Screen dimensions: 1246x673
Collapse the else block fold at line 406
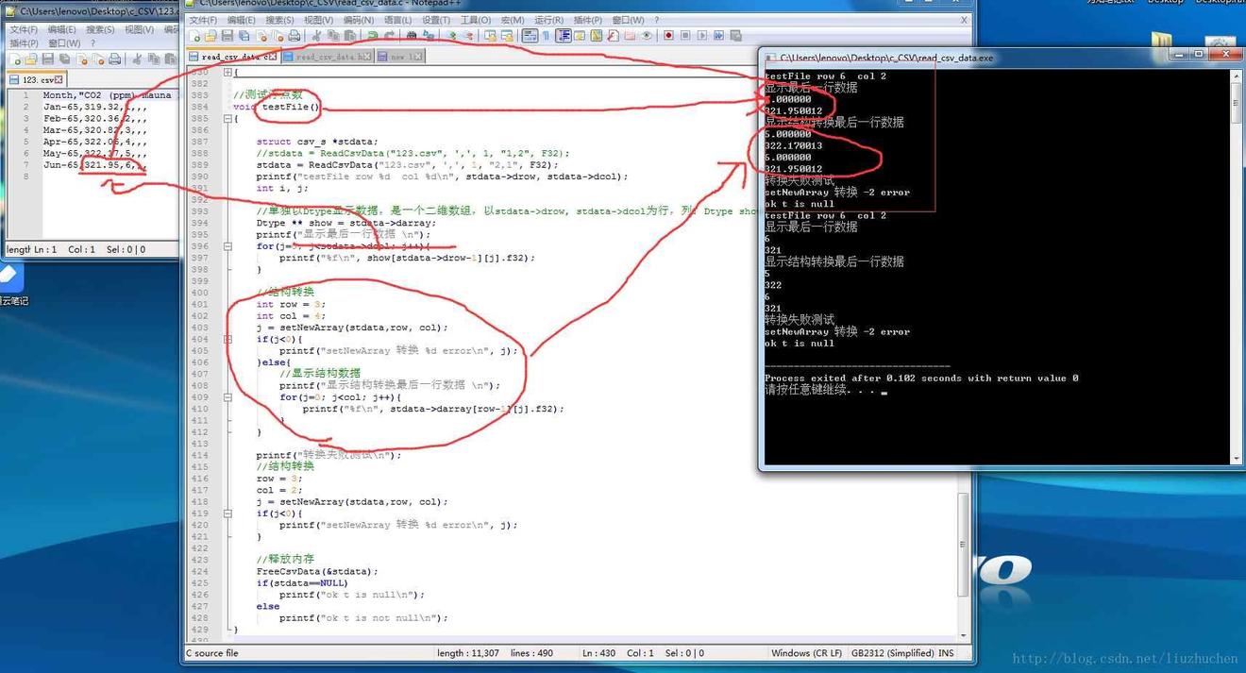[227, 362]
